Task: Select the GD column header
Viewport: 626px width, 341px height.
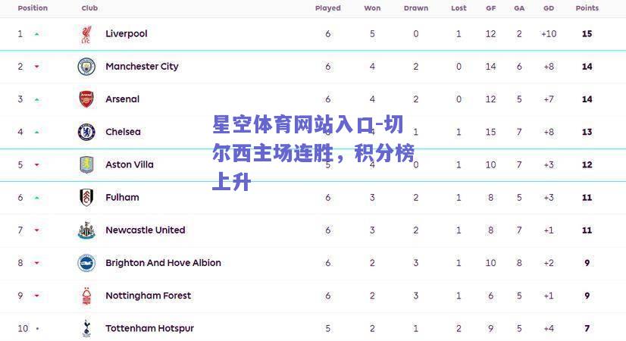Action: [x=549, y=8]
